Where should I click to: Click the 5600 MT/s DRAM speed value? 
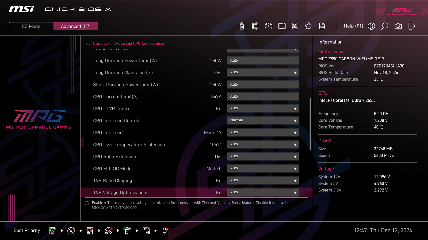click(x=384, y=155)
